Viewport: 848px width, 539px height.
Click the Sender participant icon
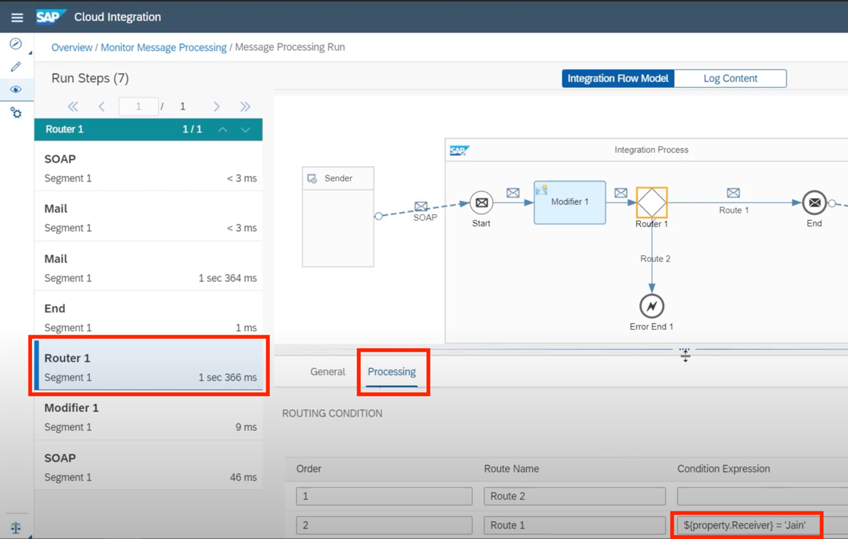click(312, 178)
